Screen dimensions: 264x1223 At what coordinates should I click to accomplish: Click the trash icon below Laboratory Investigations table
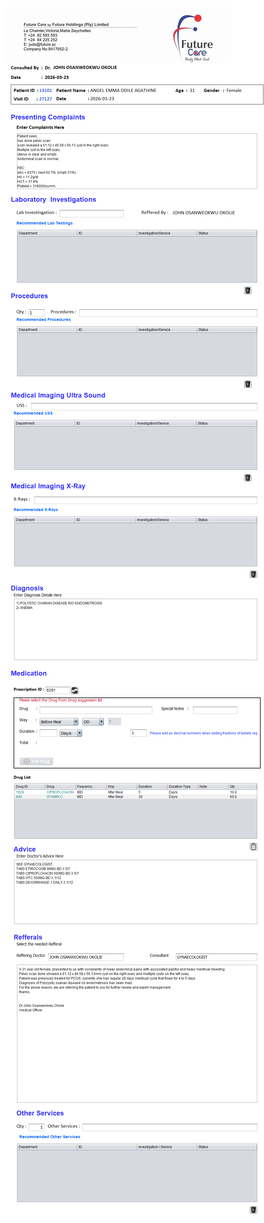(x=247, y=290)
